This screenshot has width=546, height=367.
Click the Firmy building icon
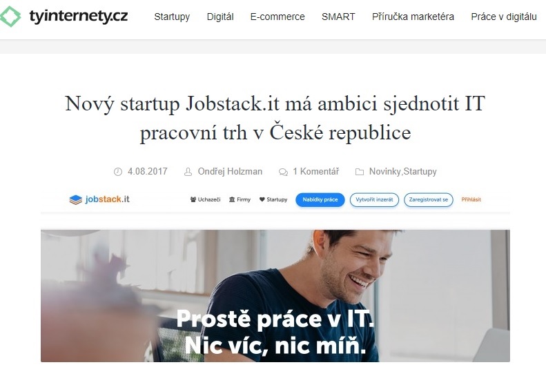tap(232, 199)
